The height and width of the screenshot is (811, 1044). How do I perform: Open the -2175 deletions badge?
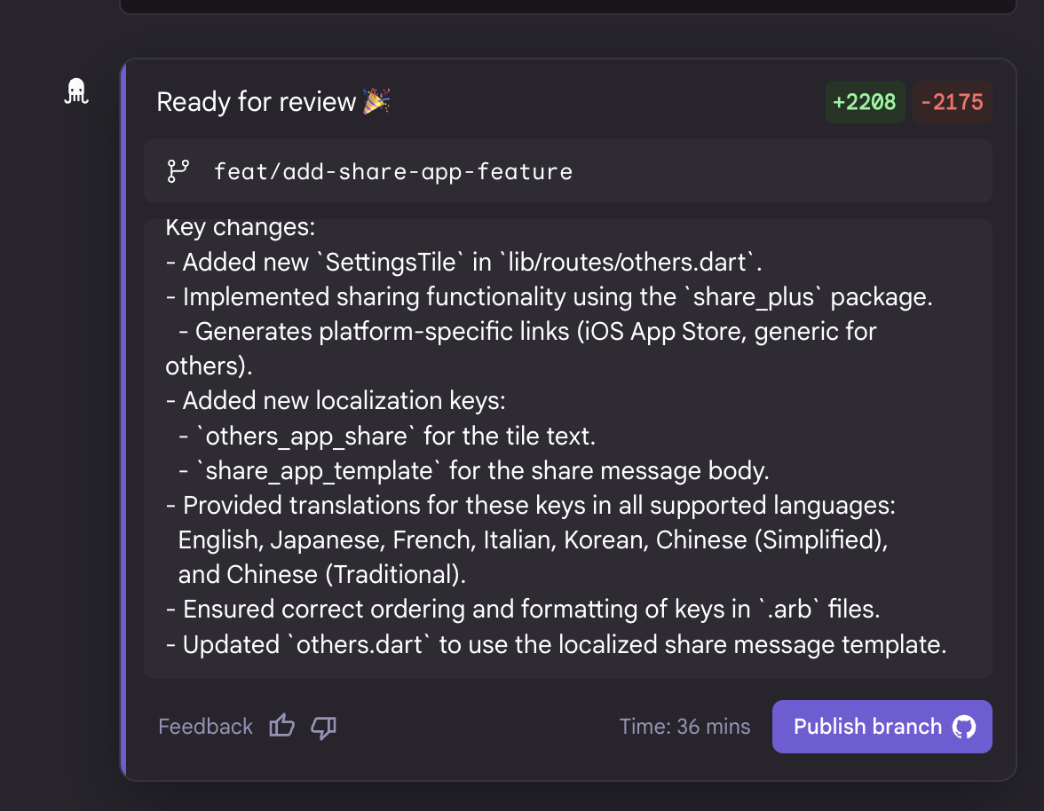952,102
